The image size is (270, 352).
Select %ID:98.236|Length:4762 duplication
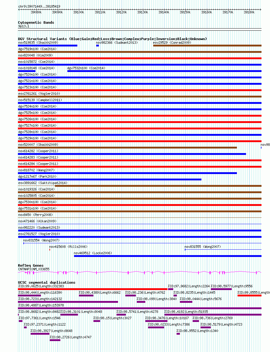[x=145, y=292]
